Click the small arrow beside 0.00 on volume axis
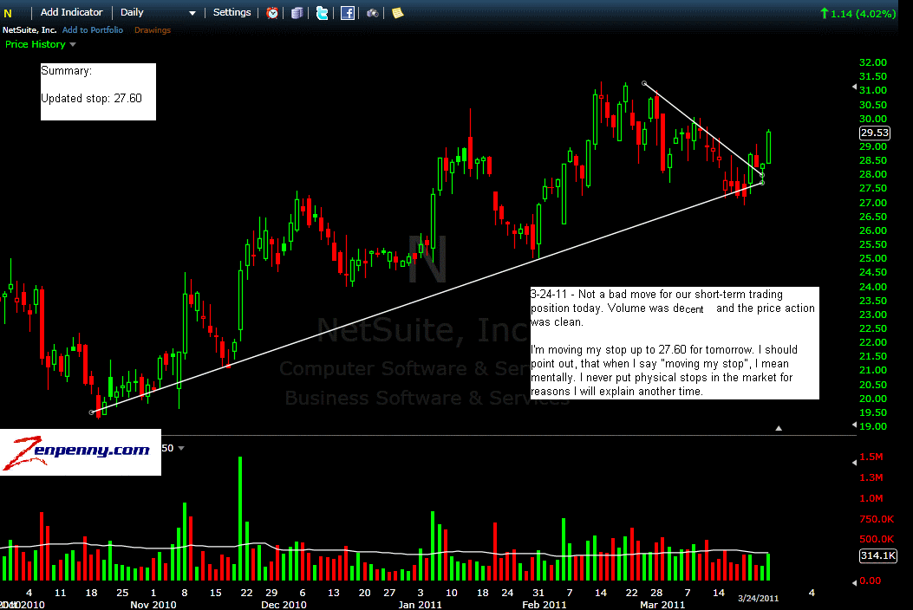913x610 pixels. click(x=854, y=582)
